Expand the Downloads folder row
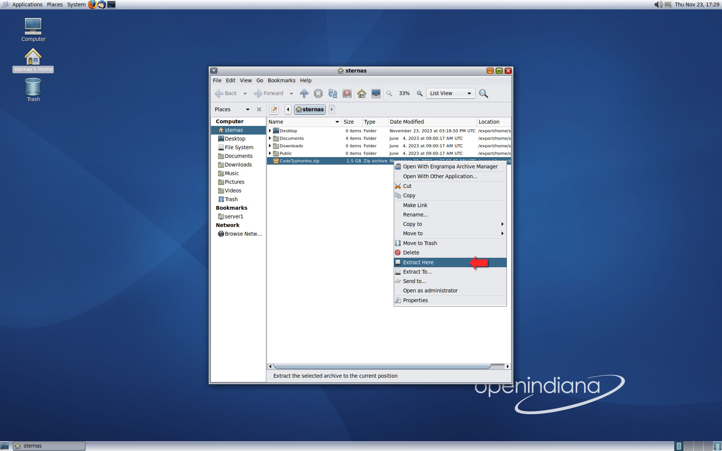 tap(270, 146)
